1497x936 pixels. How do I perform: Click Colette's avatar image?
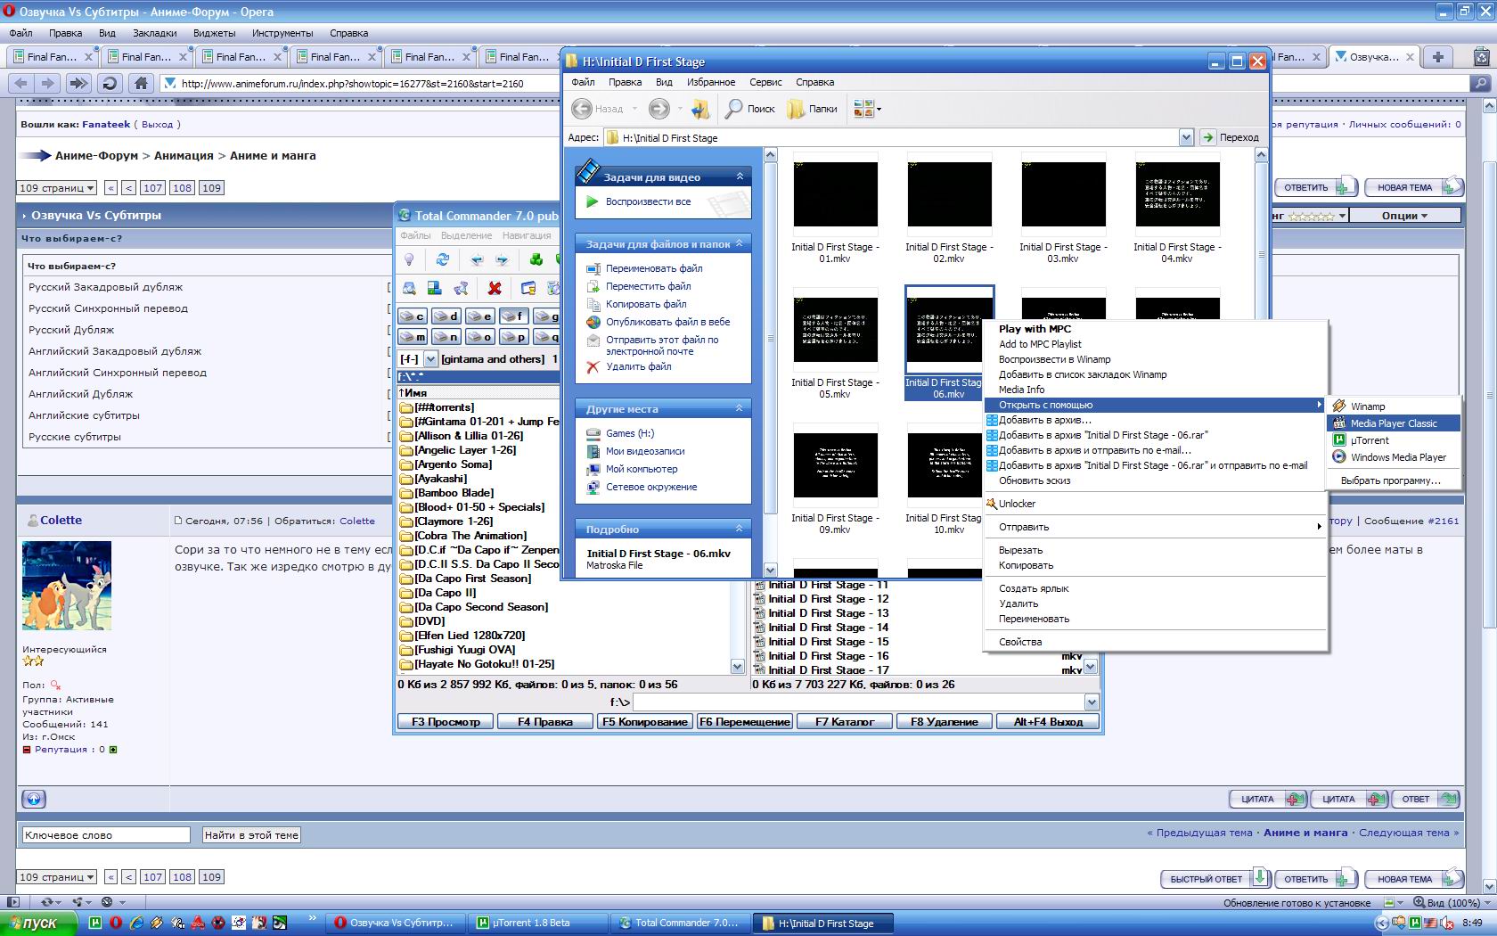click(x=67, y=586)
